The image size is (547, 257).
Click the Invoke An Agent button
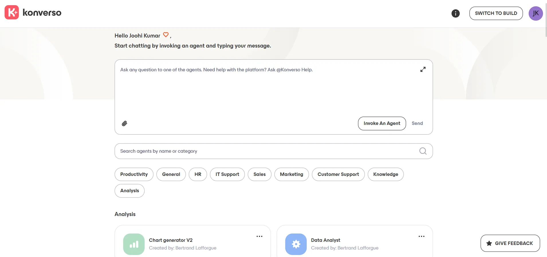[382, 123]
